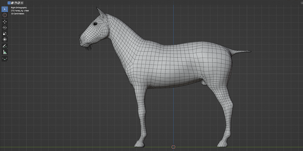Enable 'Set a new selection' mode
The height and width of the screenshot is (151, 303).
tap(9, 3)
